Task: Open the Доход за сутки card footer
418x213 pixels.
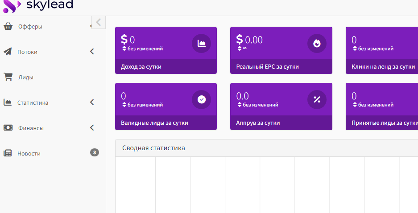Action: click(166, 66)
